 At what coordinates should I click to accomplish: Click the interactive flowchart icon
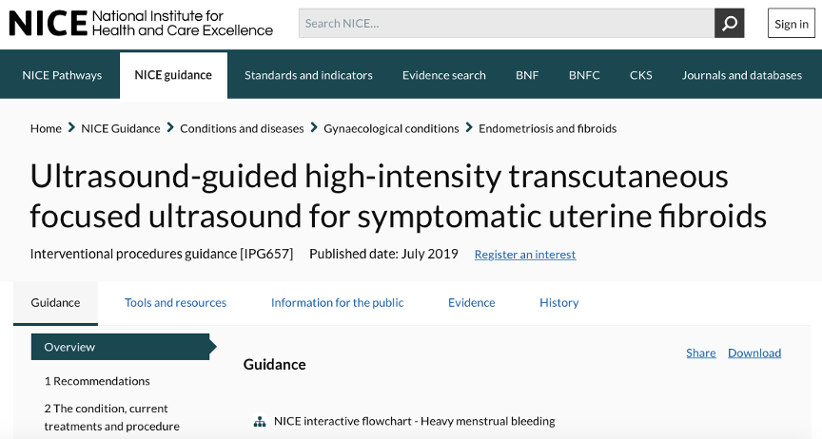259,421
